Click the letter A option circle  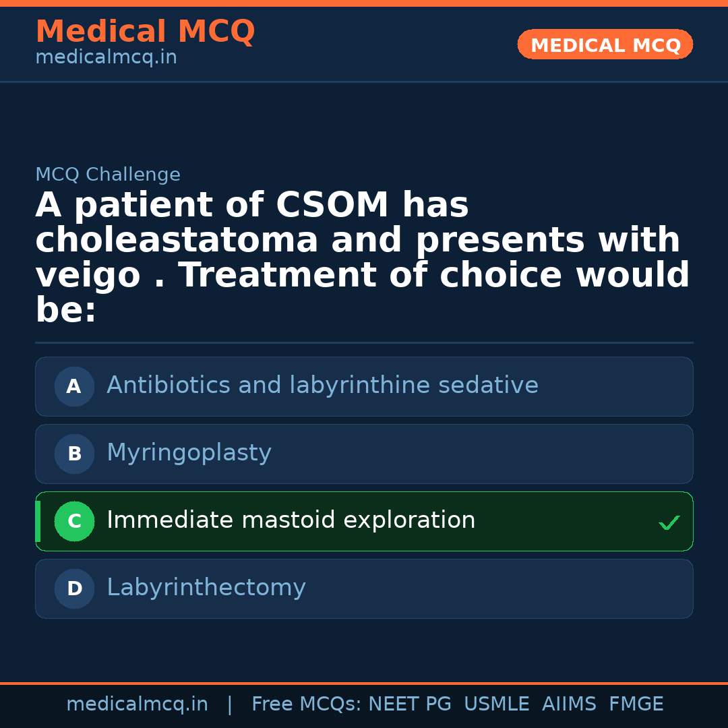[74, 387]
